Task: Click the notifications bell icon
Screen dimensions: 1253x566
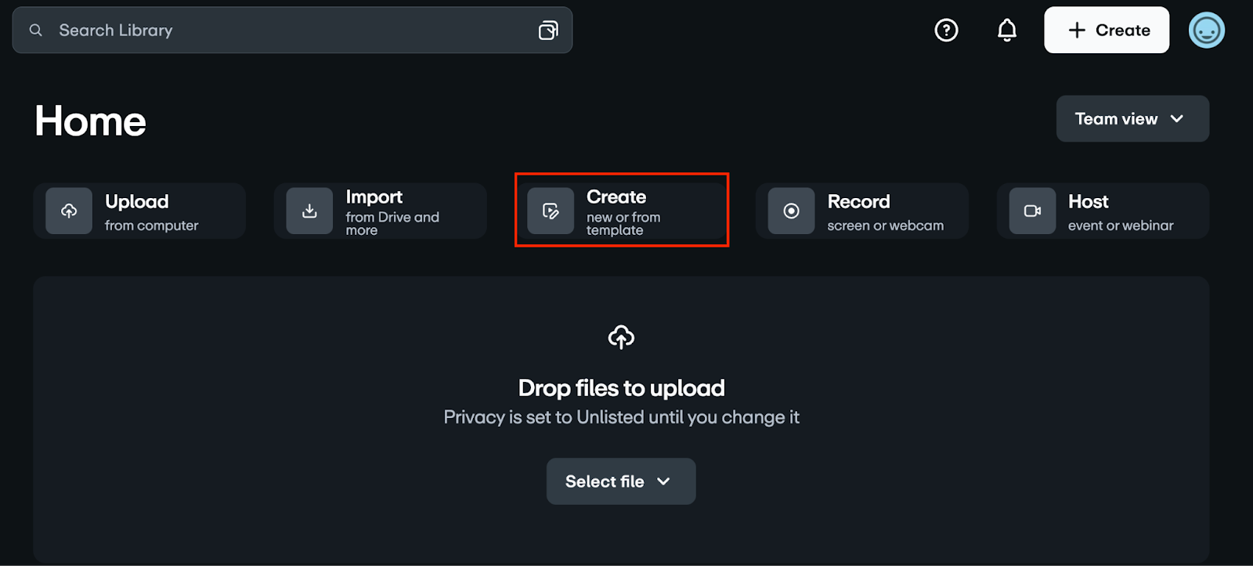Action: pos(1006,30)
